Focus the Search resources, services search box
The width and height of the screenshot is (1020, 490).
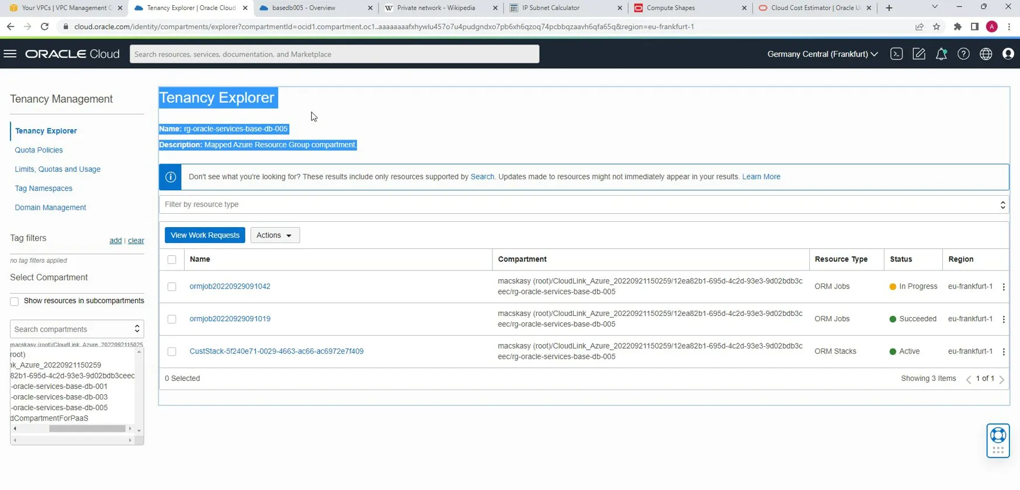pyautogui.click(x=334, y=54)
